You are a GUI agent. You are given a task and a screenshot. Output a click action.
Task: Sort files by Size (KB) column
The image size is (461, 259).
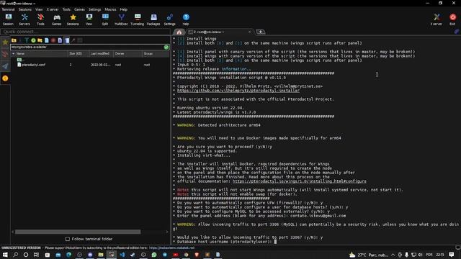79,54
